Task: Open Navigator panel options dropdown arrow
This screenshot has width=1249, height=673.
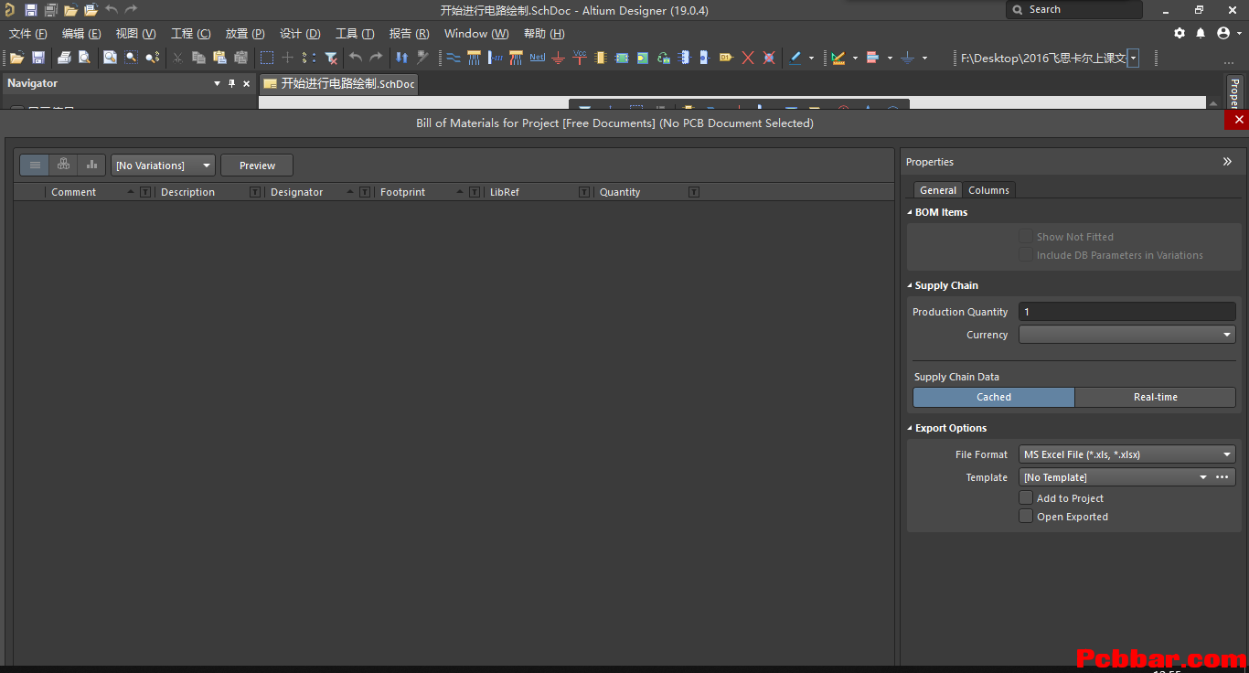Action: 217,83
